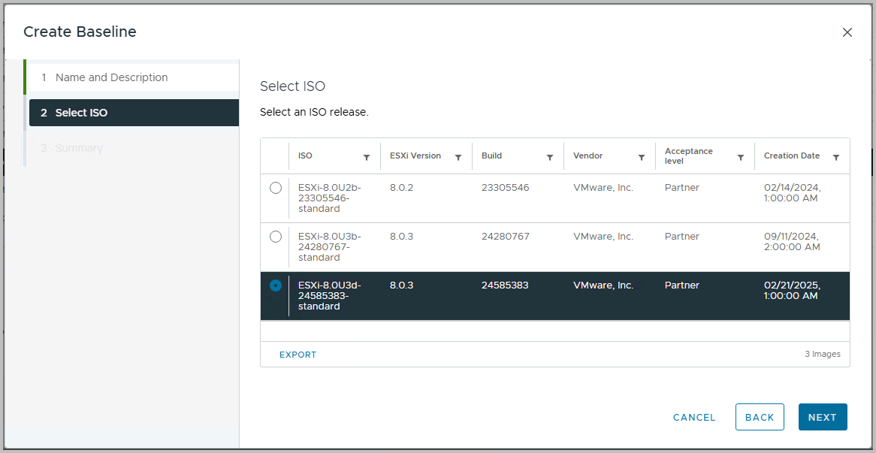Sort the table by ISO column header
The height and width of the screenshot is (453, 876).
point(304,155)
